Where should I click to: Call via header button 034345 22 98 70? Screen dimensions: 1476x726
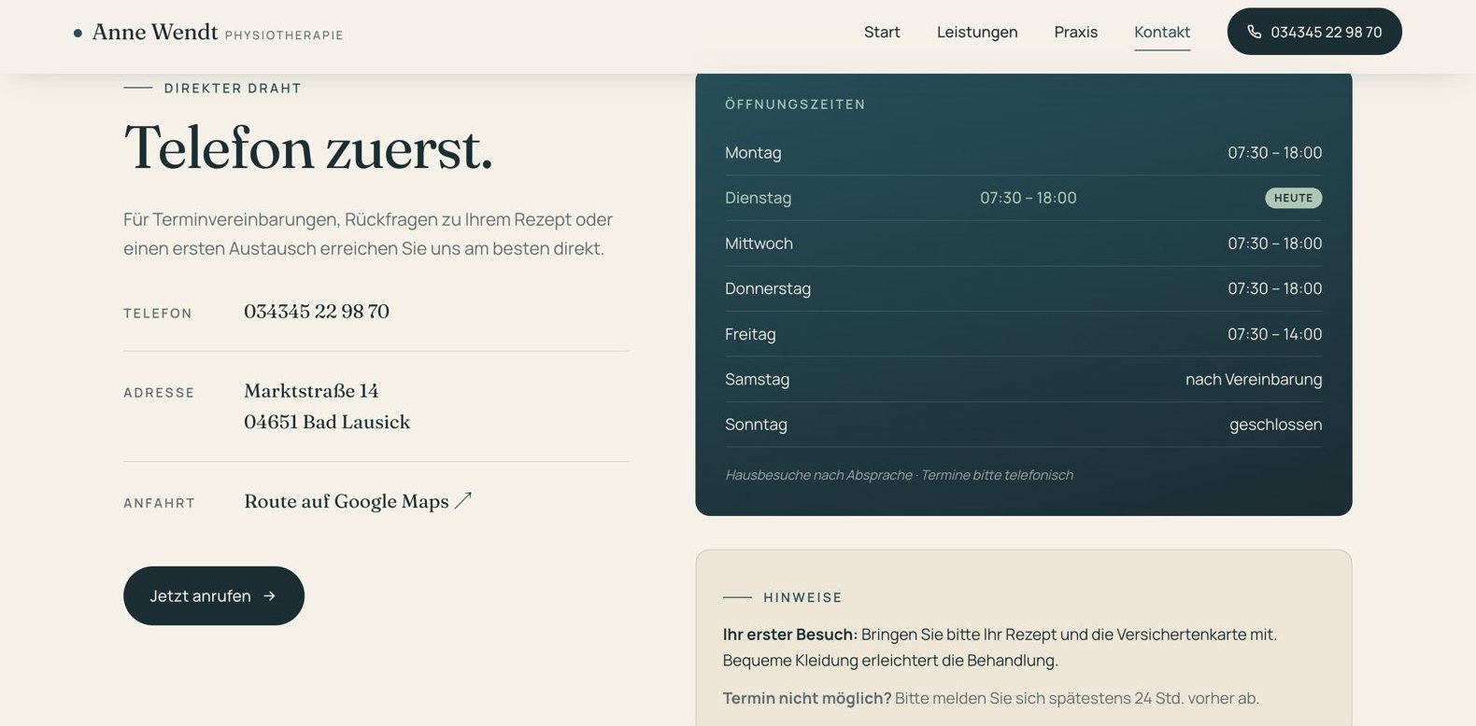pos(1314,32)
